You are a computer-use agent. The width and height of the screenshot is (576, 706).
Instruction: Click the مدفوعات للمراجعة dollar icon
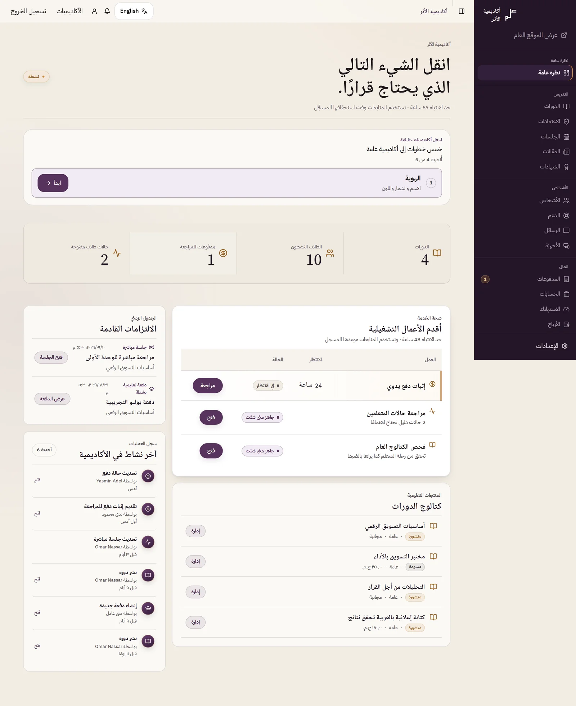(223, 253)
